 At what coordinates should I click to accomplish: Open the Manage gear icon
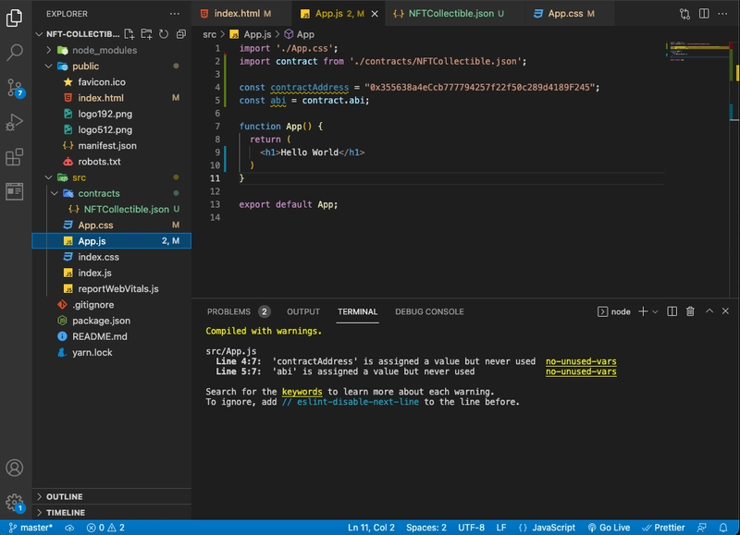15,503
